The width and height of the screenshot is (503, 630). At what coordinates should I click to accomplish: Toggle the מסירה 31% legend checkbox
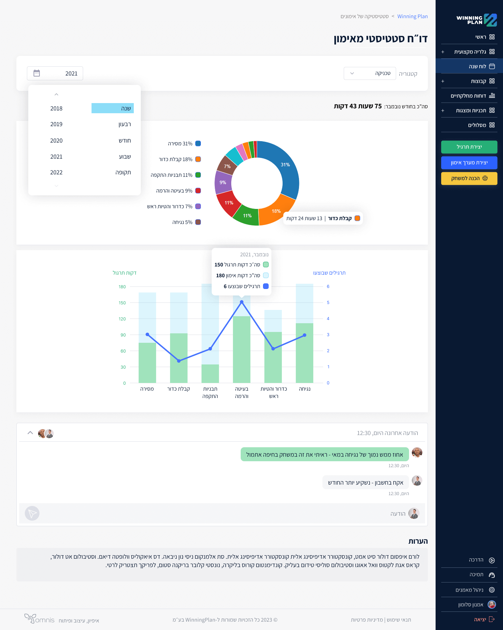pyautogui.click(x=198, y=144)
